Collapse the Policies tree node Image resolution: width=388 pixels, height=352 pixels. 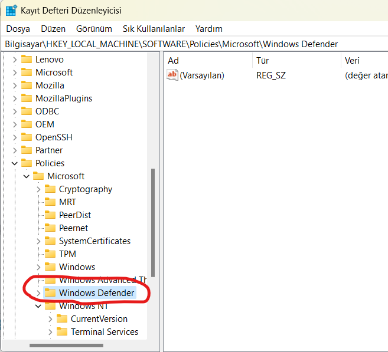point(15,163)
